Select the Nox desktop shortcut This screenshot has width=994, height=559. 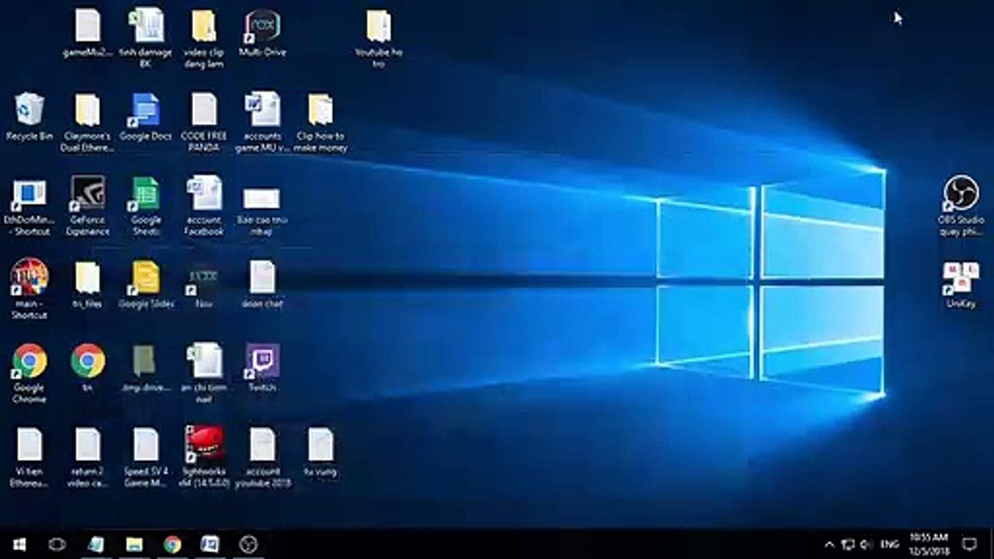pos(203,278)
